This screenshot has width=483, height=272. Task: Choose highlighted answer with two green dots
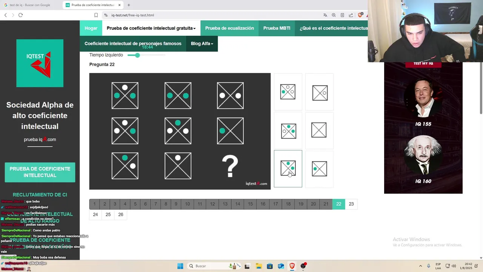pos(288,168)
